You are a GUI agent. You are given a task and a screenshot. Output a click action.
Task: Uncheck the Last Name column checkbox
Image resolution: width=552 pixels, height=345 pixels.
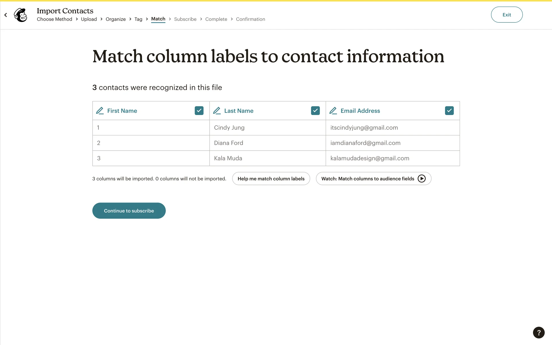[x=315, y=111]
